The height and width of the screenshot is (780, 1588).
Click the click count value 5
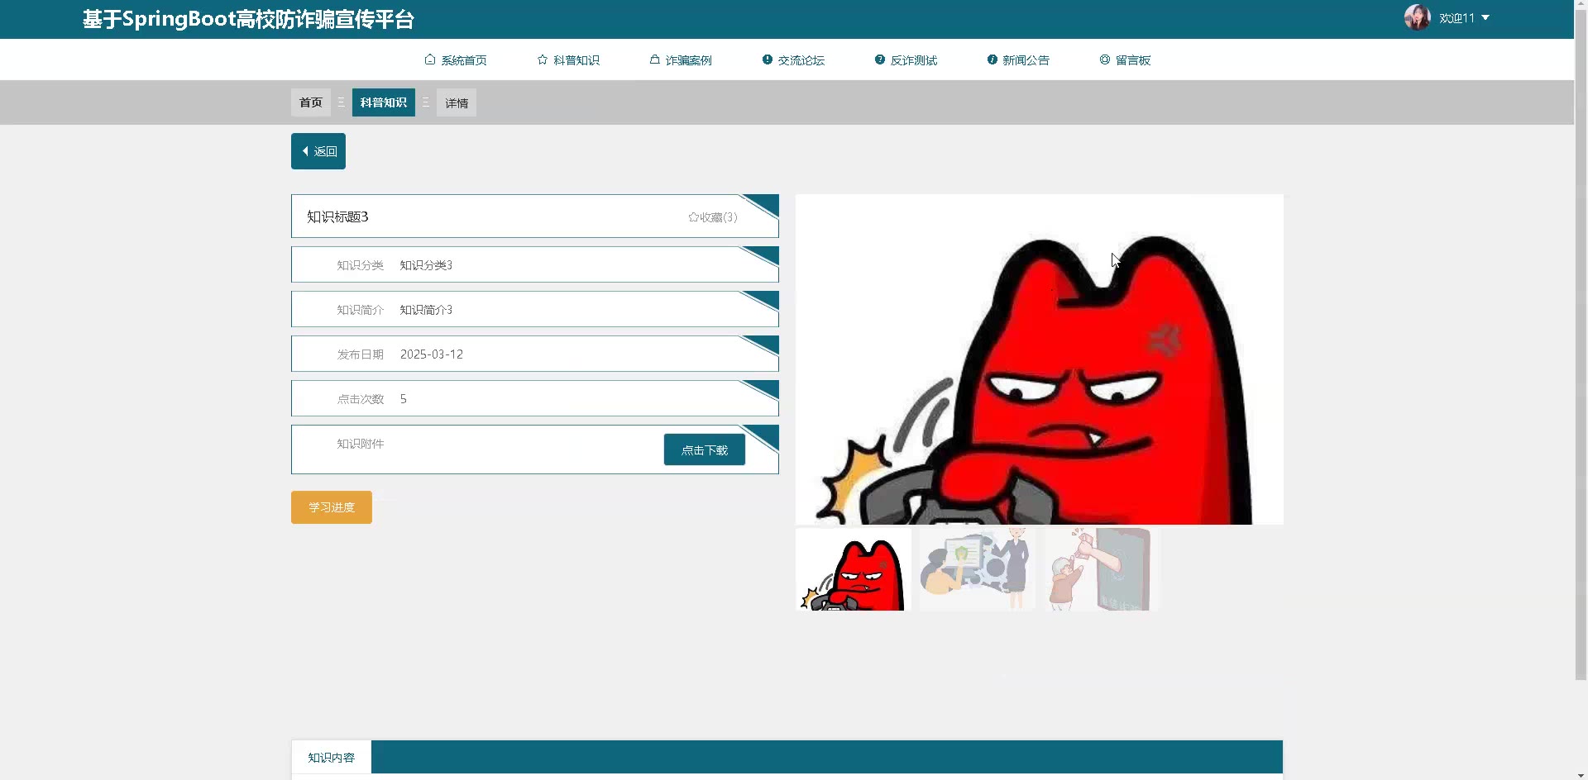pyautogui.click(x=404, y=399)
